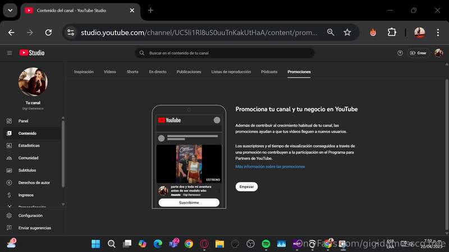The image size is (449, 252).
Task: Open the Panel dashboard icon in sidebar
Action: click(x=9, y=121)
